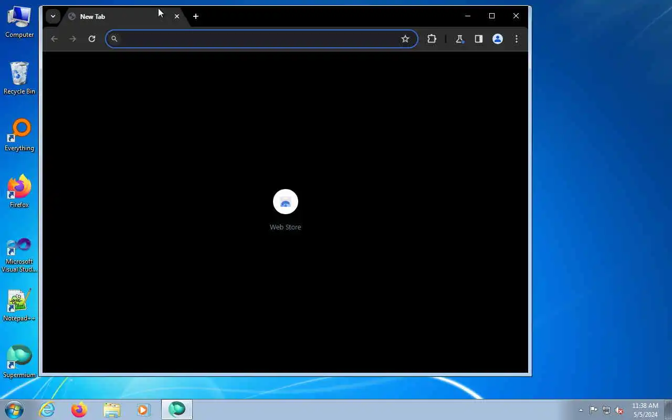The image size is (672, 420).
Task: Open a new tab with plus button
Action: pos(196,16)
